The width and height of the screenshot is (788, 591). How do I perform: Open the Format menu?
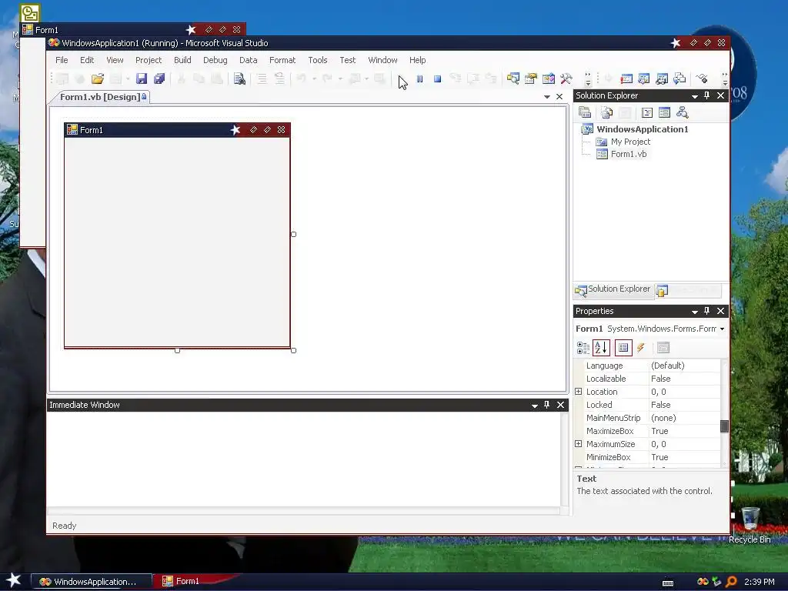pyautogui.click(x=282, y=60)
